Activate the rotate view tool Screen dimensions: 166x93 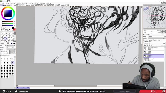(x=5, y=30)
